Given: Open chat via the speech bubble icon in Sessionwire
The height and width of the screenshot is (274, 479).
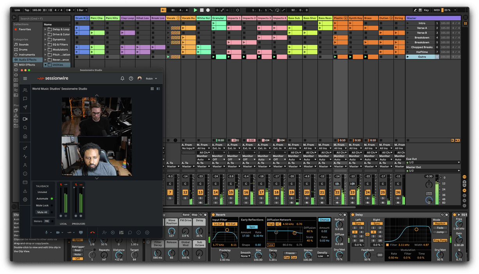Looking at the screenshot, I should click(x=130, y=233).
